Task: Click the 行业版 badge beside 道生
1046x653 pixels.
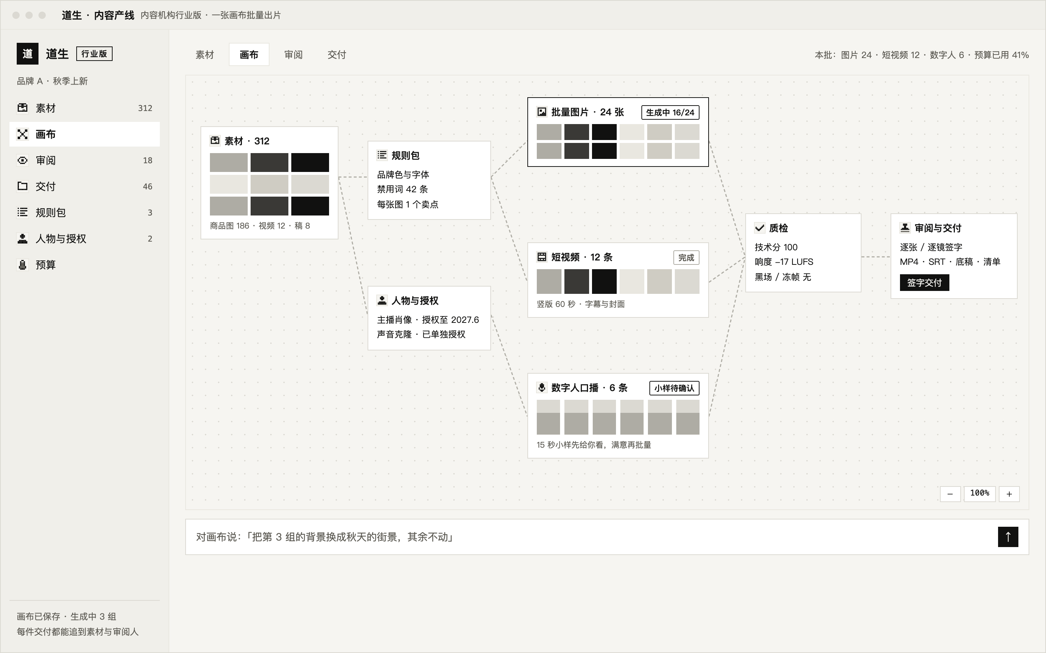Action: 94,54
